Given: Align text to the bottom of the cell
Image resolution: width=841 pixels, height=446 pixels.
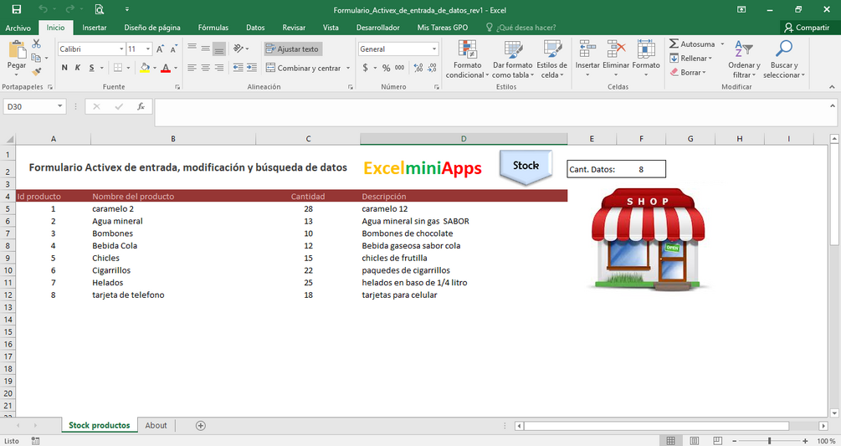Looking at the screenshot, I should [219, 49].
